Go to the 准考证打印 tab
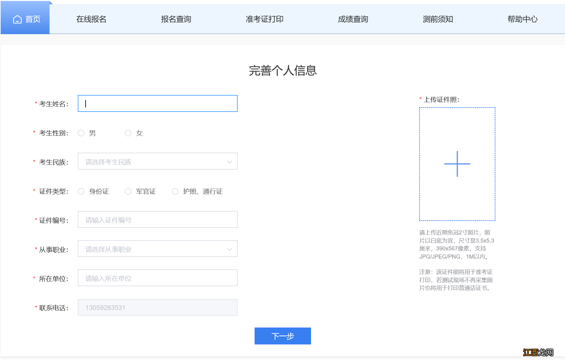 pyautogui.click(x=264, y=19)
